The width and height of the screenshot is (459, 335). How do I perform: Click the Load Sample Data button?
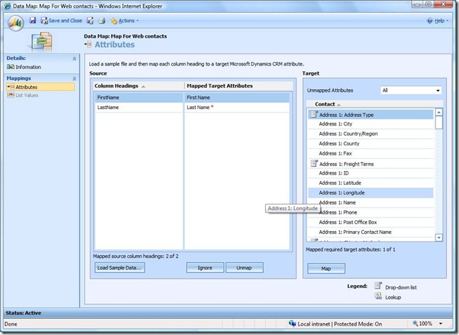pyautogui.click(x=119, y=268)
